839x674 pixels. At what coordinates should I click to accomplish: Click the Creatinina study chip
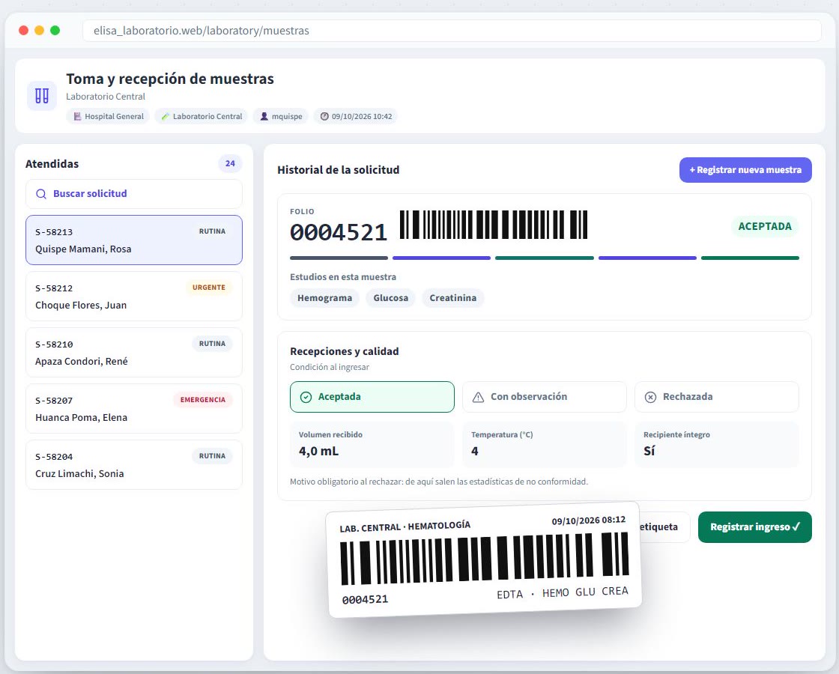point(452,298)
